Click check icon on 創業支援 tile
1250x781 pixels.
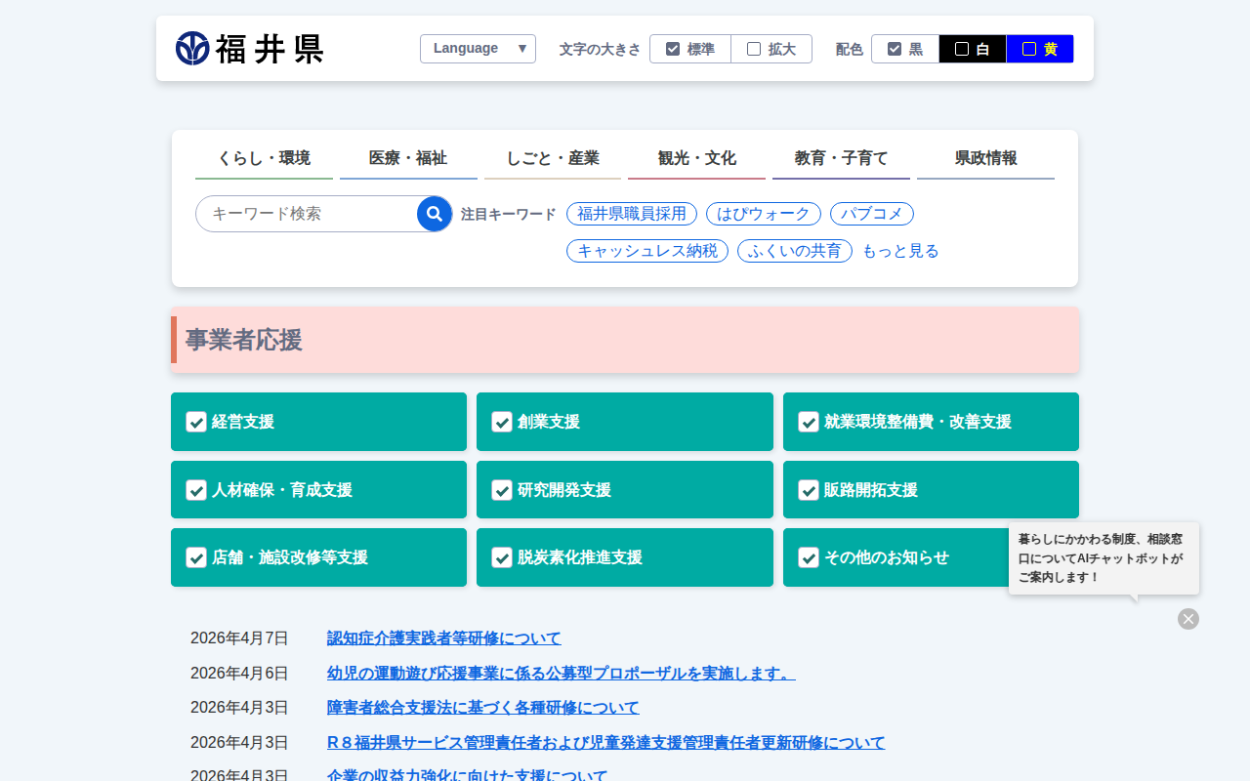502,422
